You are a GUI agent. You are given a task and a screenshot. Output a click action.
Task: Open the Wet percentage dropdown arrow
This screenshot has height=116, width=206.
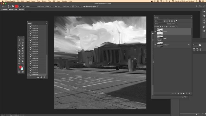tap(45, 6)
